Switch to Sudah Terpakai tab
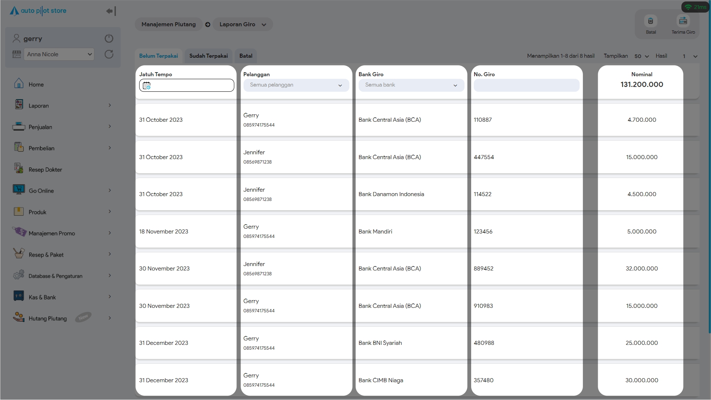 coord(208,56)
